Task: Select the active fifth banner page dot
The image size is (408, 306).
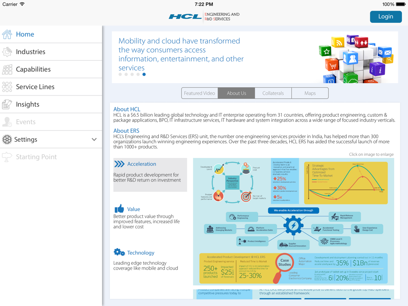Action: 144,74
